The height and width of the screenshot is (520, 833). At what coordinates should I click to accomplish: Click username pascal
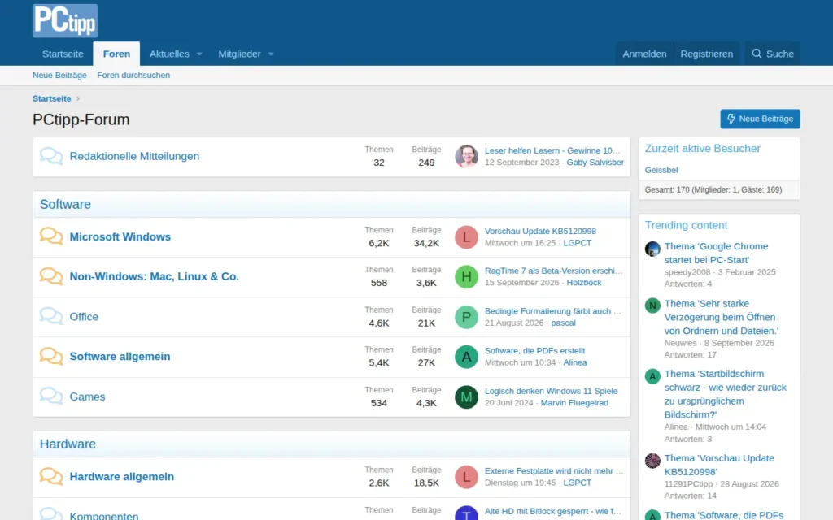pyautogui.click(x=563, y=323)
